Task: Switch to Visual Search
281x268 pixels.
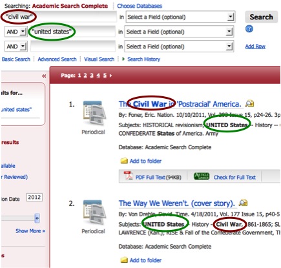Action: point(99,59)
